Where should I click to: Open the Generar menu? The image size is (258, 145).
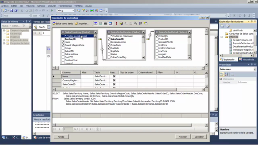coord(41,6)
